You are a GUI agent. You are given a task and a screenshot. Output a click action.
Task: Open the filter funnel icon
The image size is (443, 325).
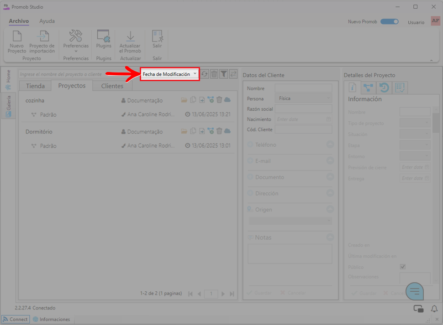coord(224,74)
